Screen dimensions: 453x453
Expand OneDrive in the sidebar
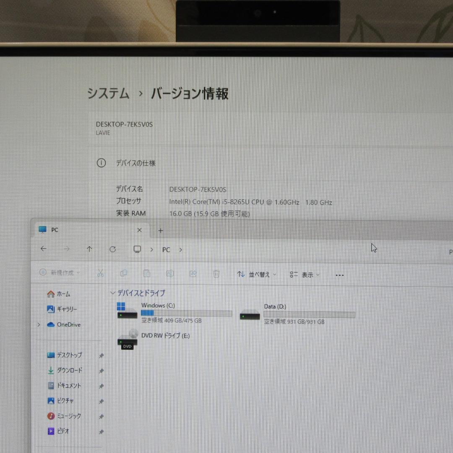tap(39, 325)
